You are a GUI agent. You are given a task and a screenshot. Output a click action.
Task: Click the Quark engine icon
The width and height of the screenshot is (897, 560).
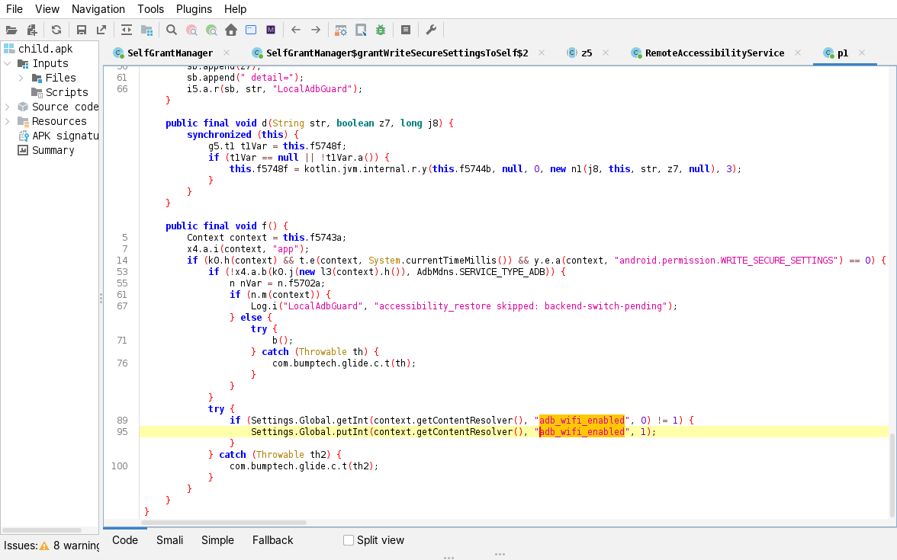(361, 30)
